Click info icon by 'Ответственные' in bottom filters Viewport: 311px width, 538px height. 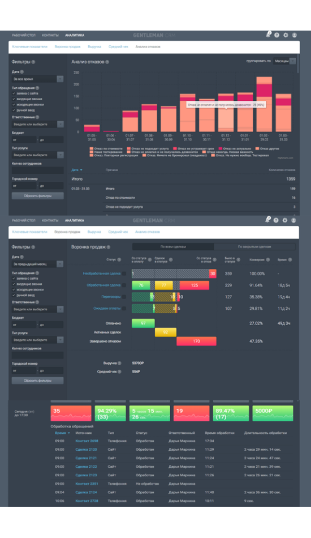(37, 302)
